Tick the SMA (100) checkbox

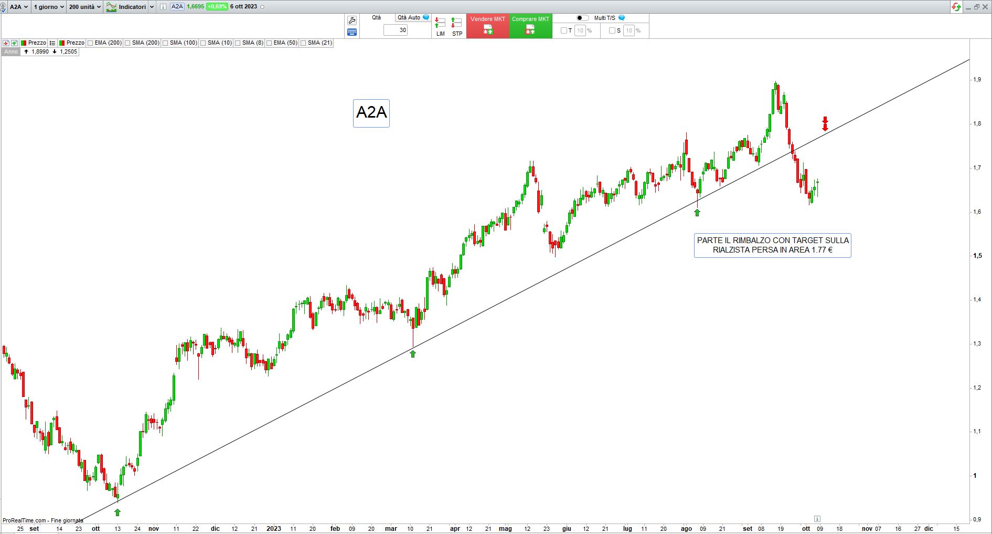pos(165,43)
